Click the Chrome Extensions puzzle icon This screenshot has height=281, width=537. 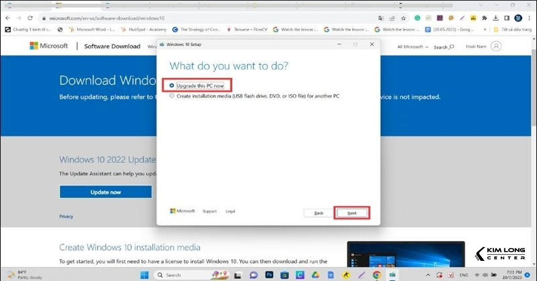(x=484, y=18)
